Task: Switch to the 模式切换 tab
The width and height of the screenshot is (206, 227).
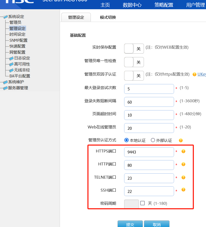Action: point(108,17)
